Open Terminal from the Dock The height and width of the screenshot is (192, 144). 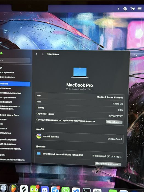86,190
